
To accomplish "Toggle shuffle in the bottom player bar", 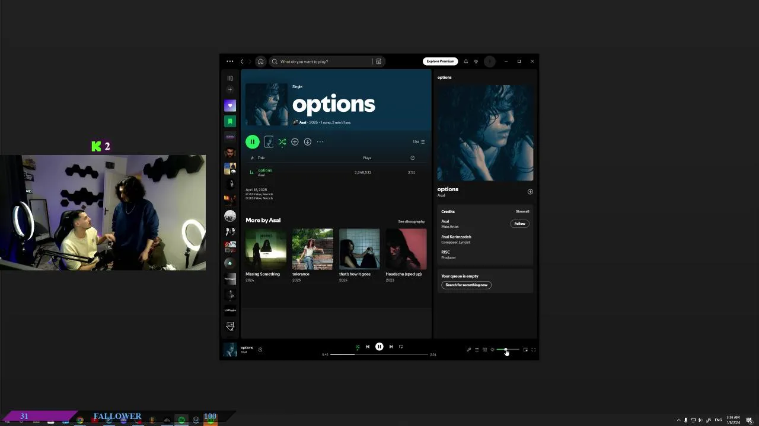I will [x=357, y=347].
